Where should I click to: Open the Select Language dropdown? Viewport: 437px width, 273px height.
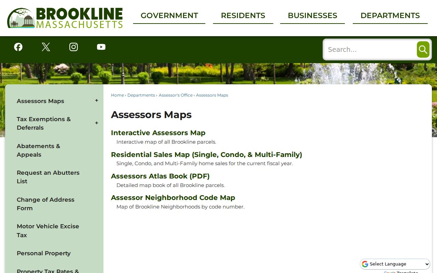(x=395, y=264)
